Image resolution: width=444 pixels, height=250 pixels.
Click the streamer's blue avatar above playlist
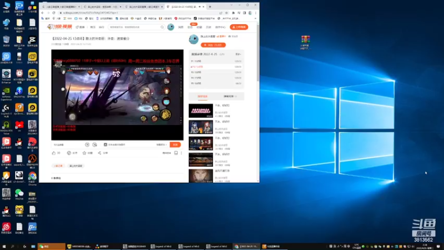coord(194,39)
